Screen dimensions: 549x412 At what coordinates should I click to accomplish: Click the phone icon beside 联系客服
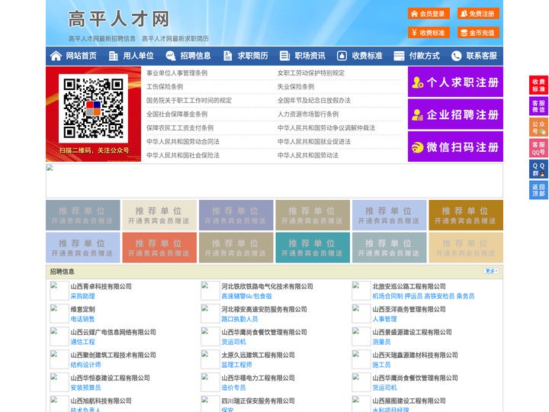[x=456, y=56]
